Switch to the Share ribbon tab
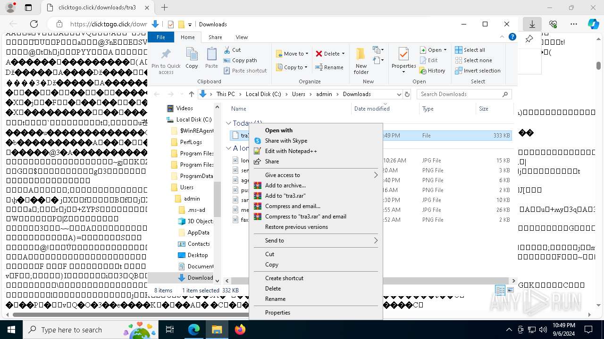 click(215, 37)
